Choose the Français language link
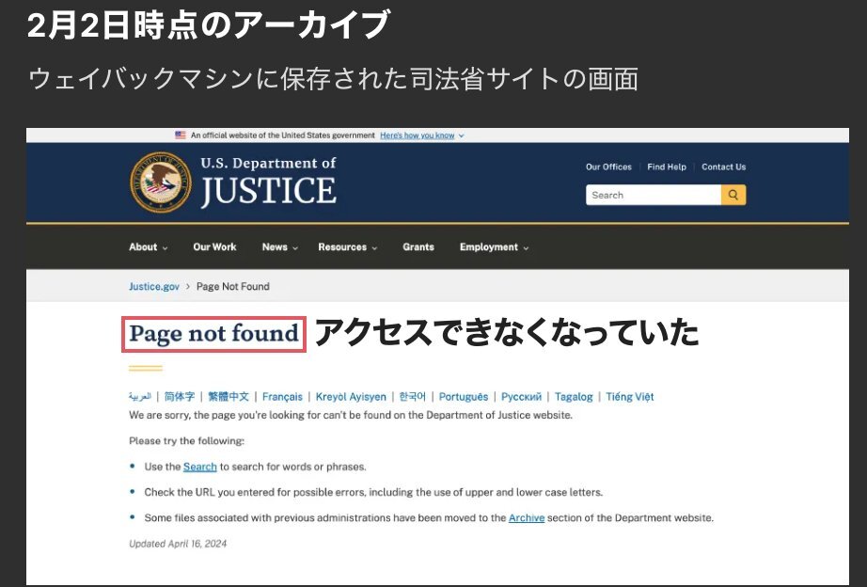This screenshot has height=587, width=867. (282, 397)
